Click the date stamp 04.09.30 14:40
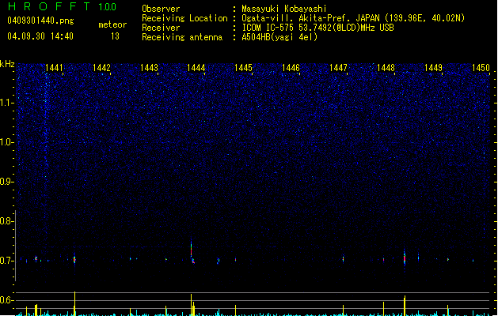Viewport: 498px width, 316px height. (40, 36)
